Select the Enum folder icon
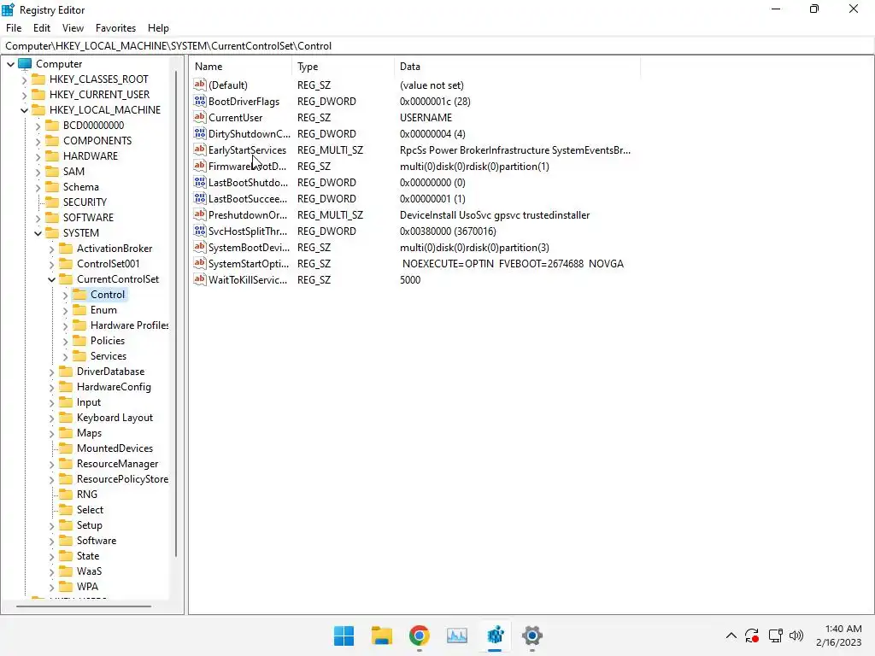 pos(79,309)
